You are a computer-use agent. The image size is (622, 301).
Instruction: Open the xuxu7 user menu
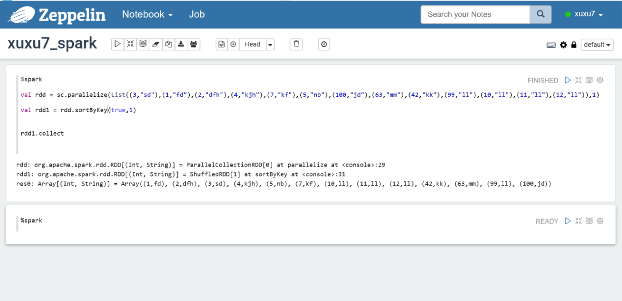pos(584,14)
